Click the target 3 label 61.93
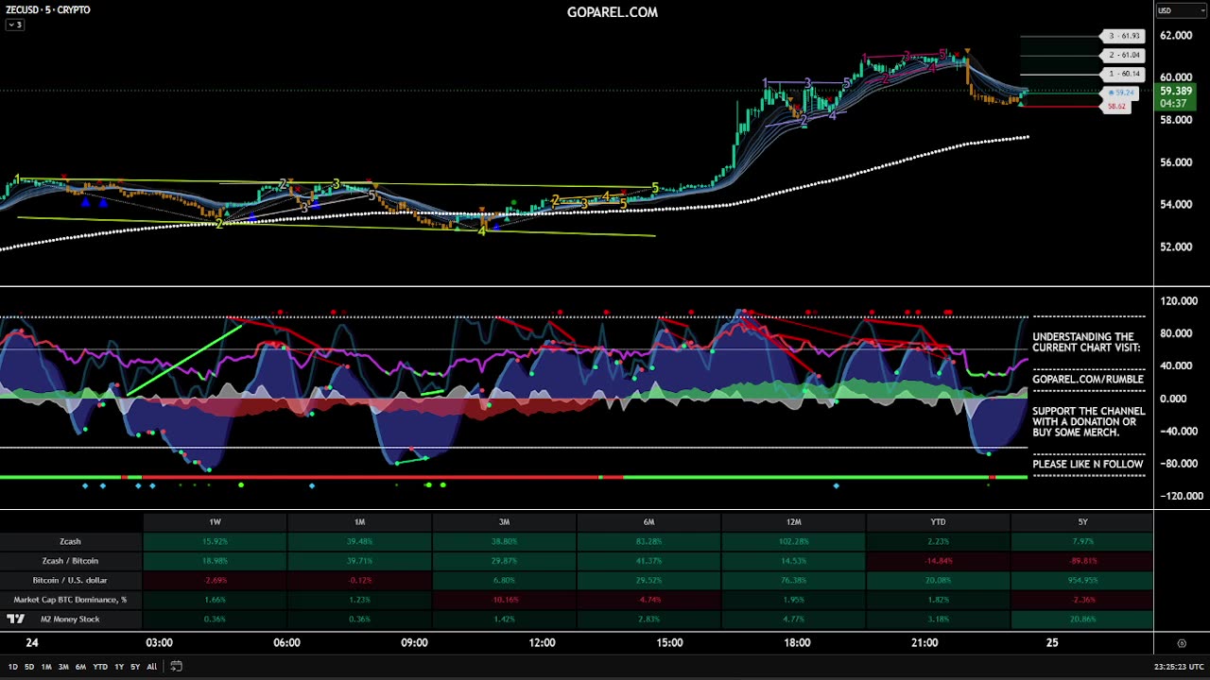The image size is (1210, 680). pyautogui.click(x=1125, y=36)
